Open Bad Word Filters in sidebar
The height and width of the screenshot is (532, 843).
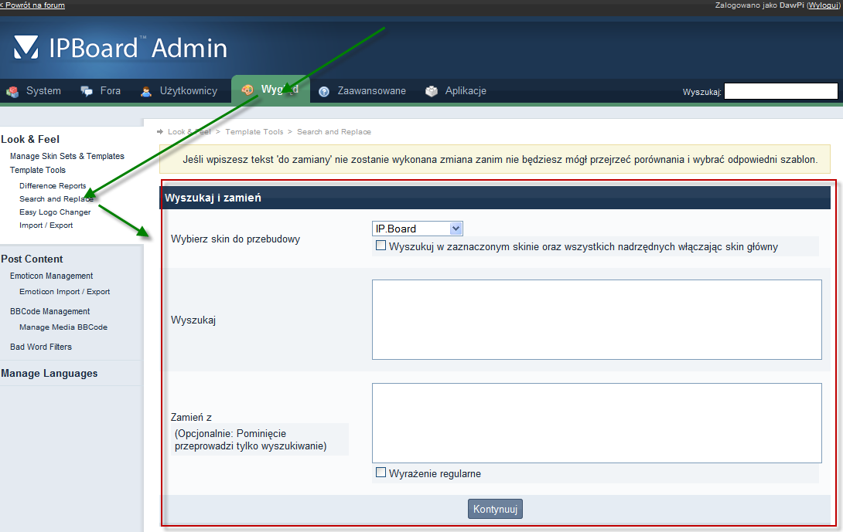click(x=41, y=347)
